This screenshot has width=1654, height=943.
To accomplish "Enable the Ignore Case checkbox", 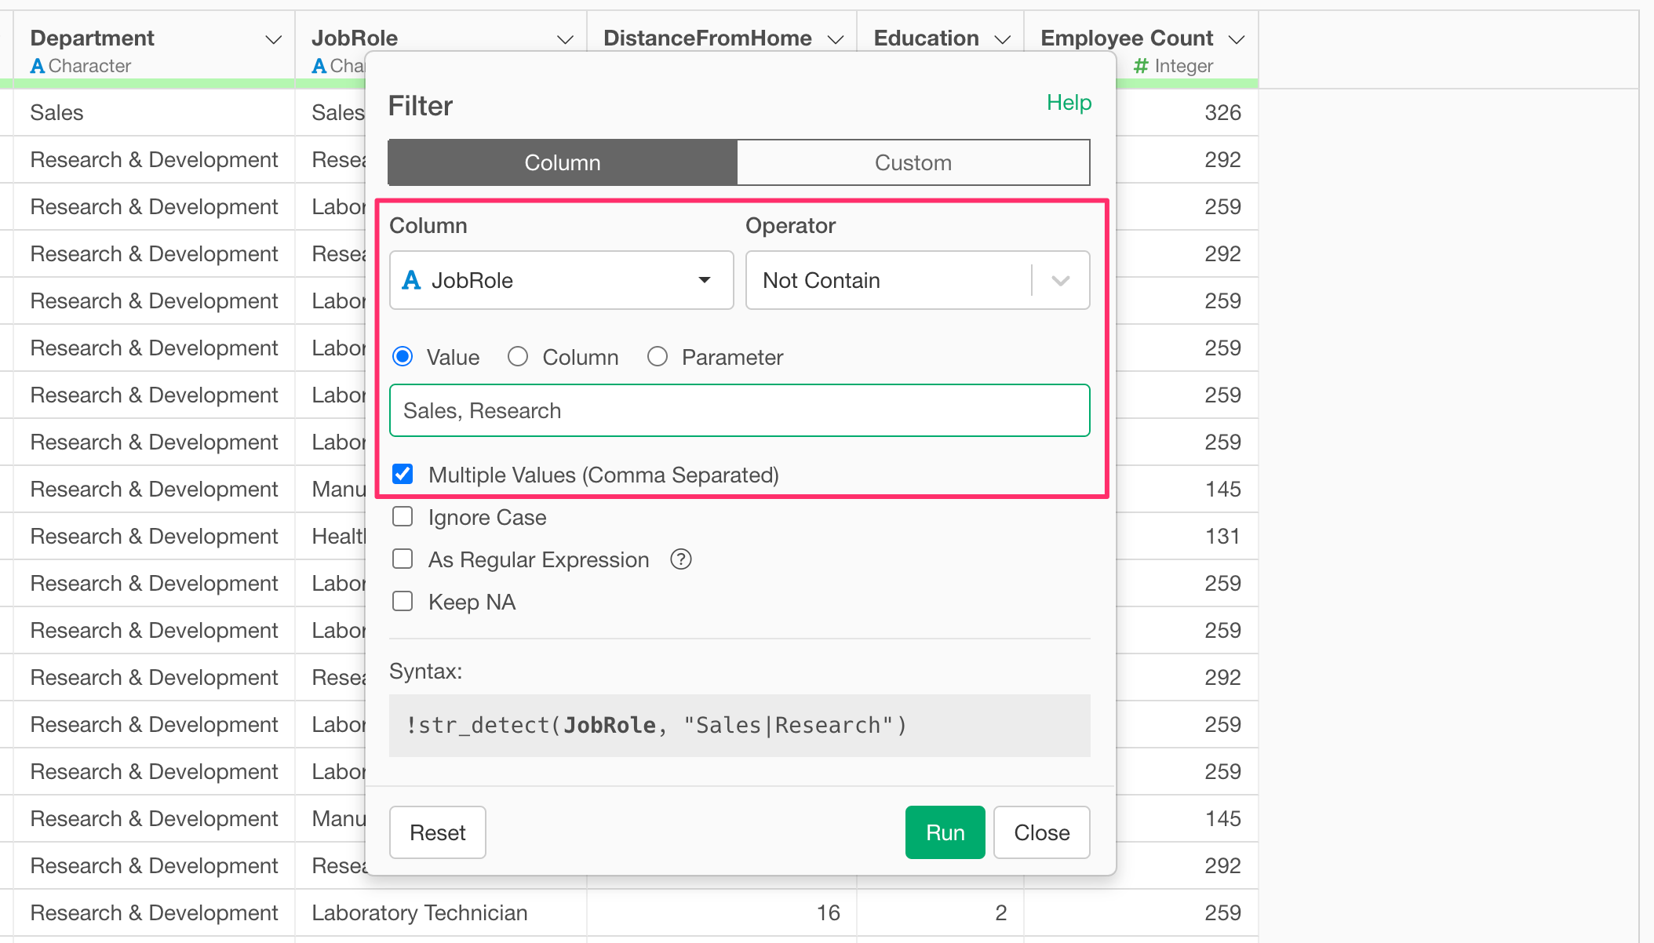I will pos(403,517).
